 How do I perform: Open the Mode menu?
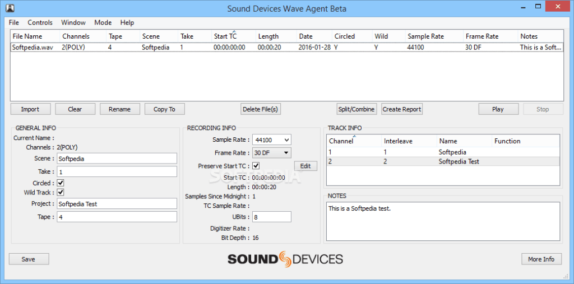click(x=103, y=22)
